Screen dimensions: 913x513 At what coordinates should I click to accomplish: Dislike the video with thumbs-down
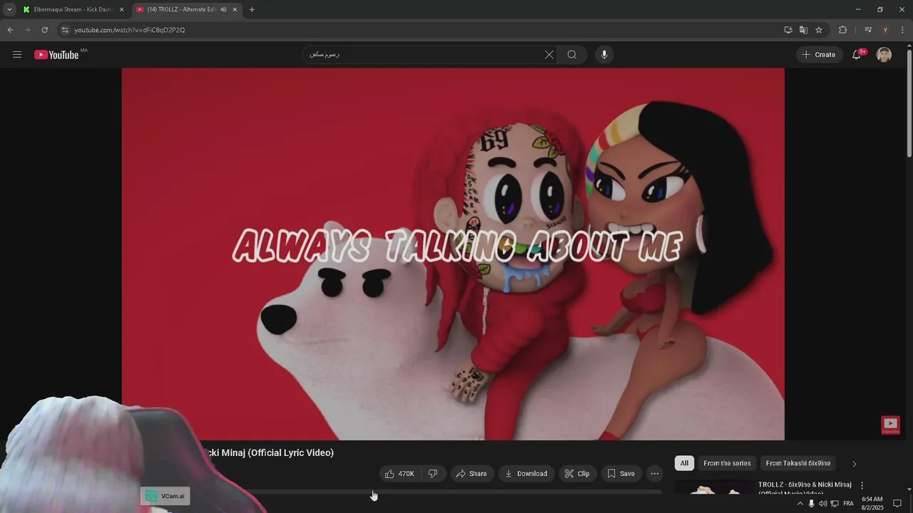point(433,474)
